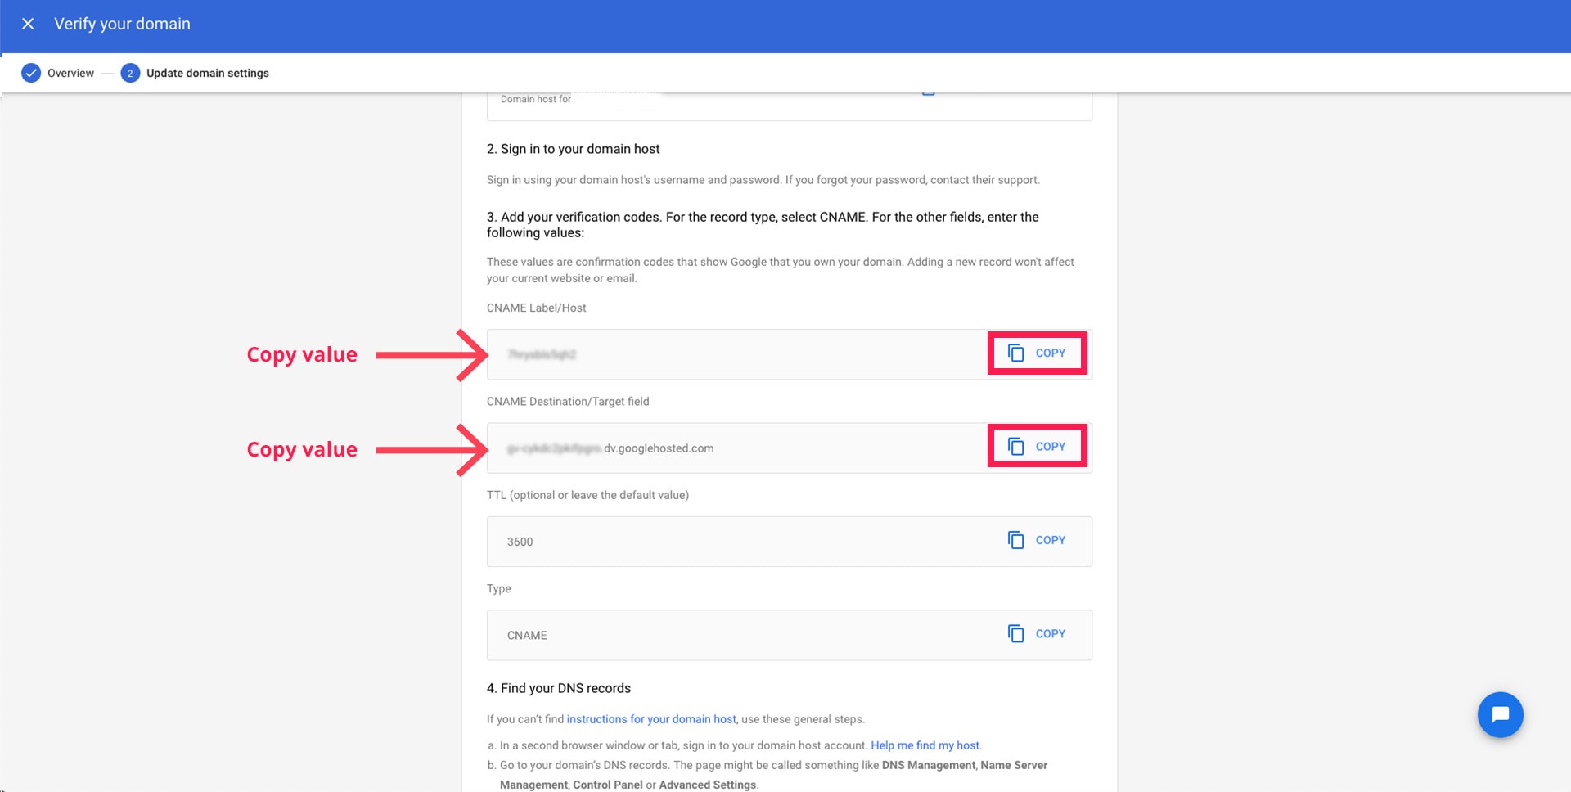Screen dimensions: 1571x792
Task: Go back to the Overview step
Action: point(70,73)
